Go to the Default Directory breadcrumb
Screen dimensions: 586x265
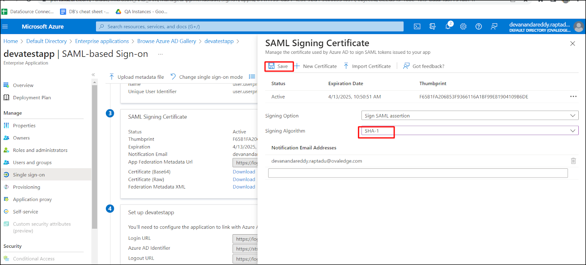[x=47, y=41]
